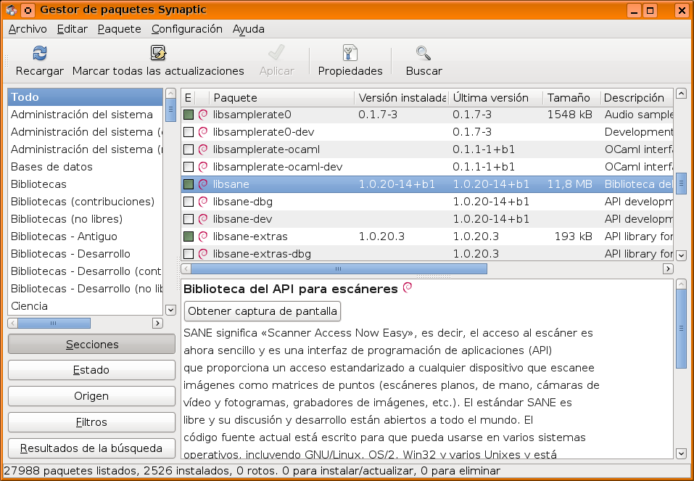The height and width of the screenshot is (481, 694).
Task: Sort by Última versión column header
Action: click(496, 97)
